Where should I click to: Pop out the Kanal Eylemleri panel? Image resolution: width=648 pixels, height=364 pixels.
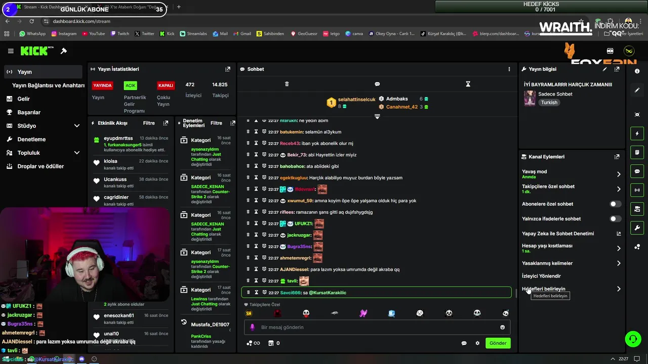(x=617, y=157)
